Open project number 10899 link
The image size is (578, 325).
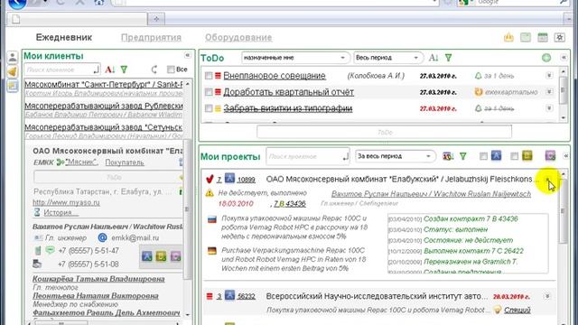(x=246, y=180)
